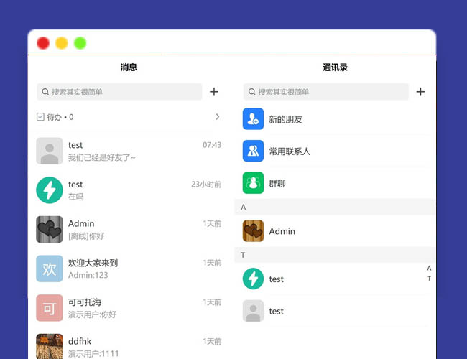Open lightning avatar chat test 23小时前

(50, 190)
